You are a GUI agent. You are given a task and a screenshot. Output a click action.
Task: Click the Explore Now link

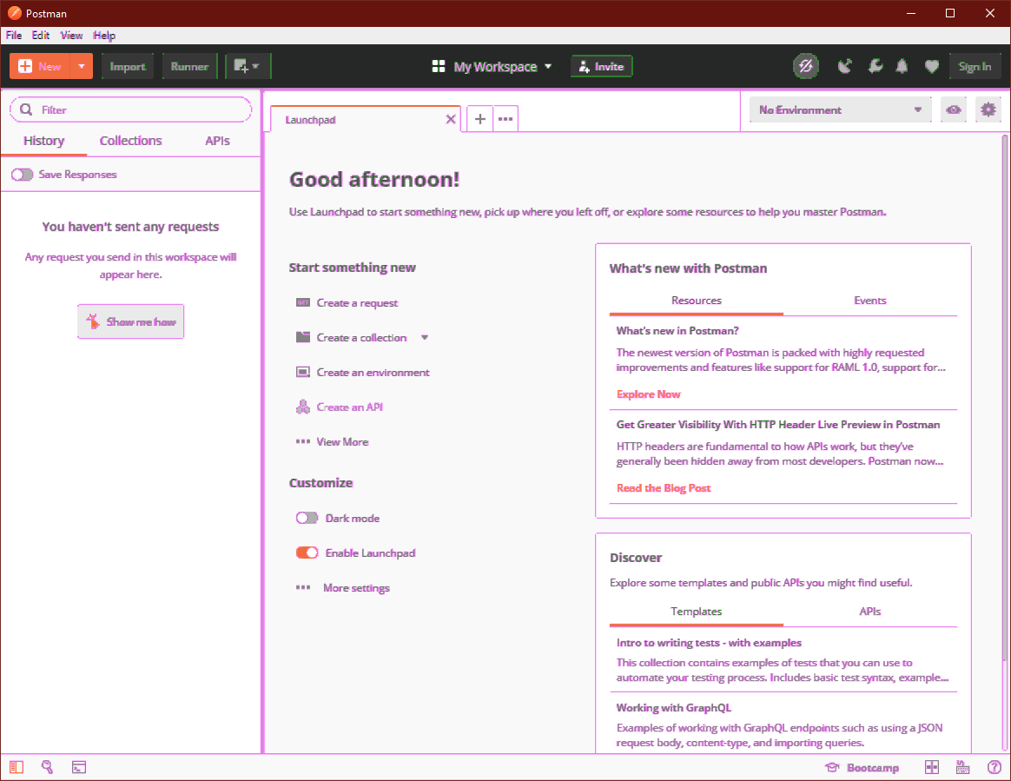coord(648,394)
